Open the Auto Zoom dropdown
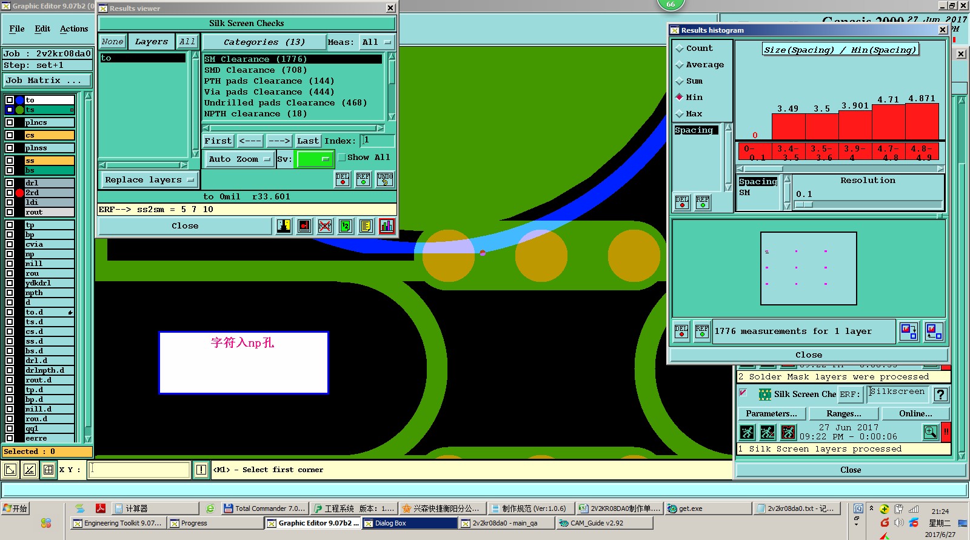 (239, 159)
